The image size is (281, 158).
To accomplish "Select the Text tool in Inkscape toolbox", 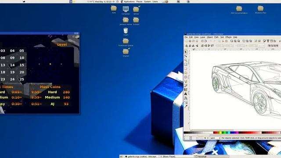I will point(186,93).
